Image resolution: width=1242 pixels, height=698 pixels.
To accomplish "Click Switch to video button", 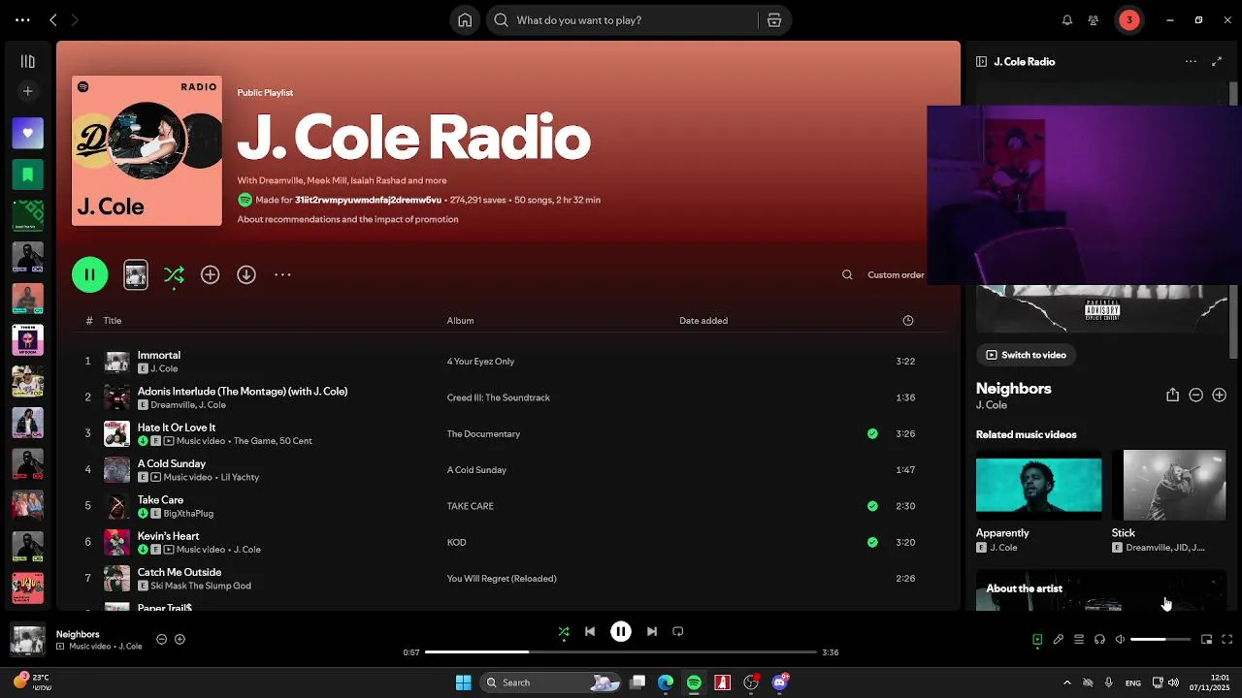I will (x=1026, y=355).
